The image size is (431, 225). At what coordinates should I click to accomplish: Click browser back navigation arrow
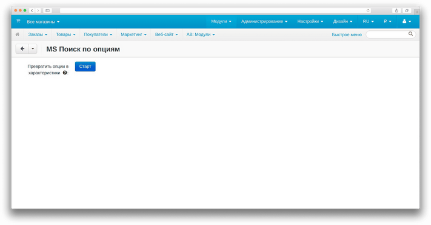pos(32,10)
